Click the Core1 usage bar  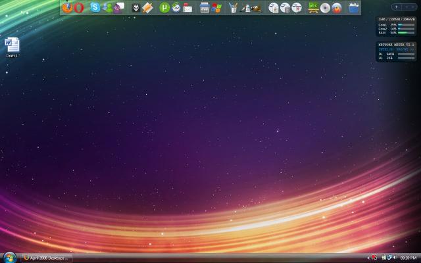407,25
